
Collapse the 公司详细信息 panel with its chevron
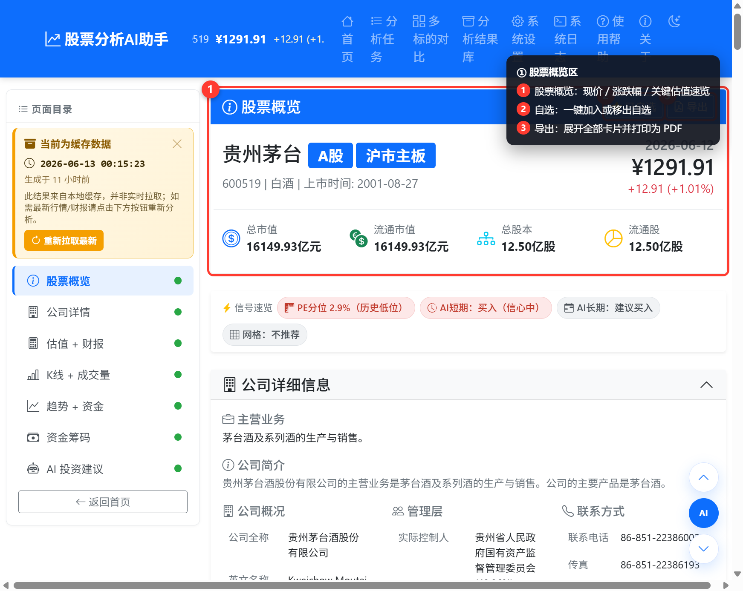[x=706, y=384]
